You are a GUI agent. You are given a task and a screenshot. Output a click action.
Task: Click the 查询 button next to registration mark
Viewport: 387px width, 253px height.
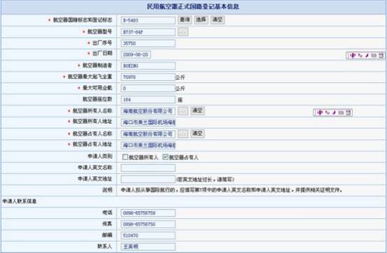185,20
